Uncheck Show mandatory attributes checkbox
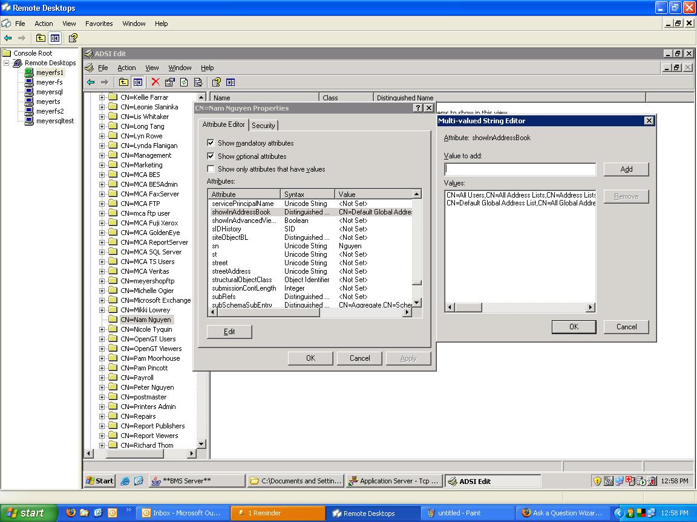Viewport: 697px width, 522px height. [x=211, y=143]
